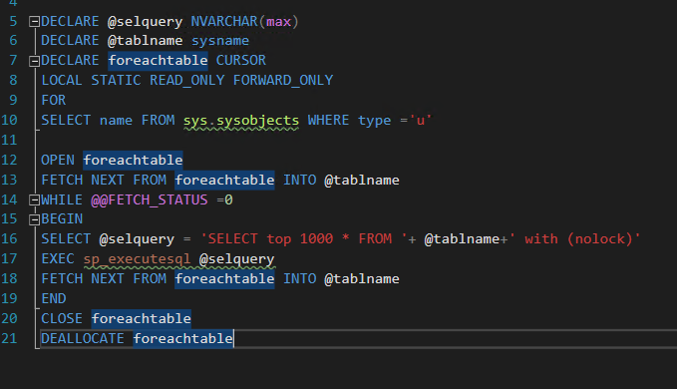Click highlighted foreachtable on line 7

click(x=158, y=61)
